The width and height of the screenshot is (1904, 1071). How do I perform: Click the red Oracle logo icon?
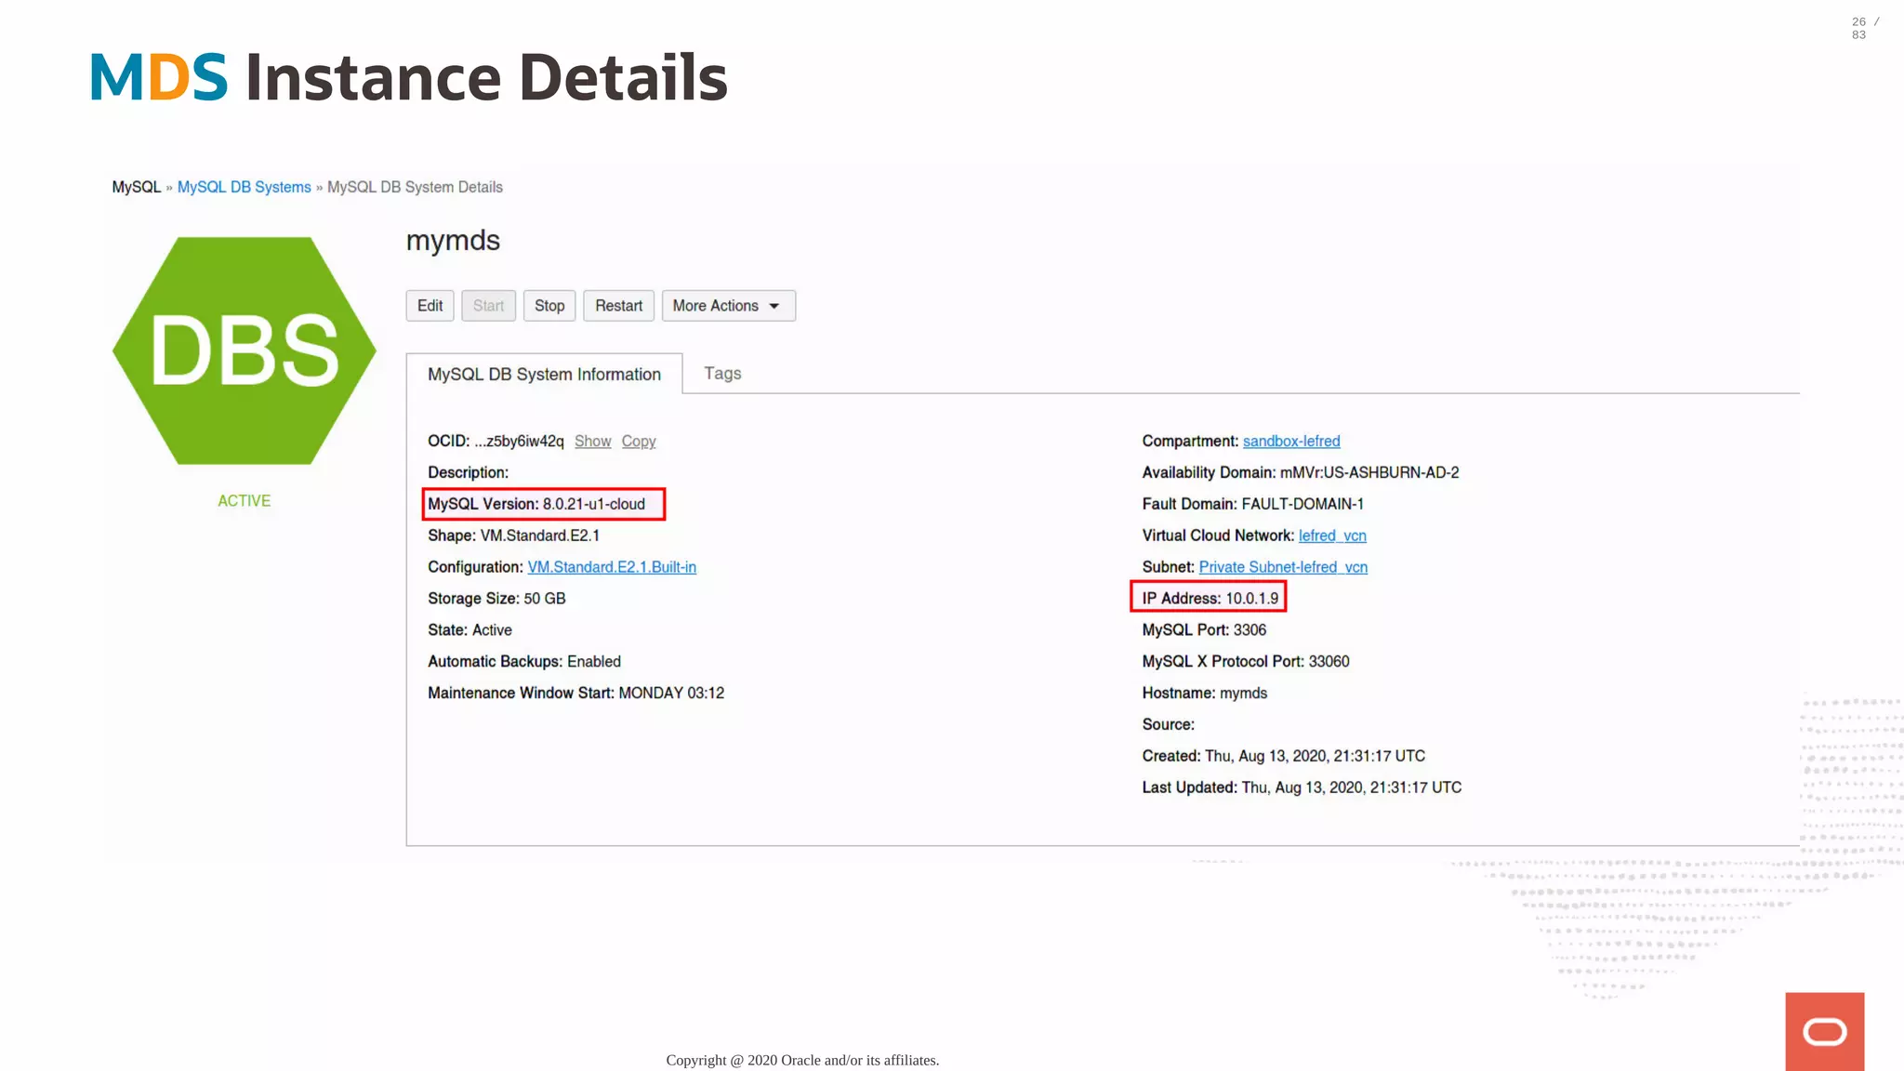[x=1824, y=1031]
